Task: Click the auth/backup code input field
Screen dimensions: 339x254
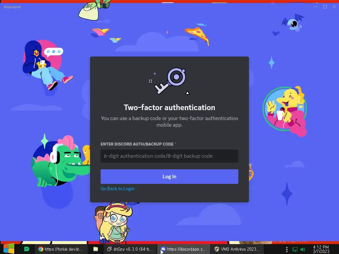Action: [169, 156]
